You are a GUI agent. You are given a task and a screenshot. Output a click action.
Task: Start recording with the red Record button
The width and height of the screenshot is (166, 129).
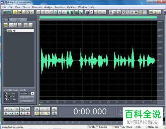coord(27,113)
